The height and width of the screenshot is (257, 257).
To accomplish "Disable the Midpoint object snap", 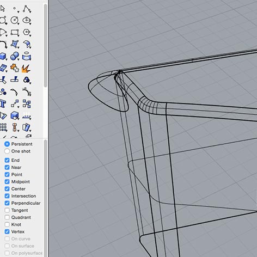I will (7, 182).
